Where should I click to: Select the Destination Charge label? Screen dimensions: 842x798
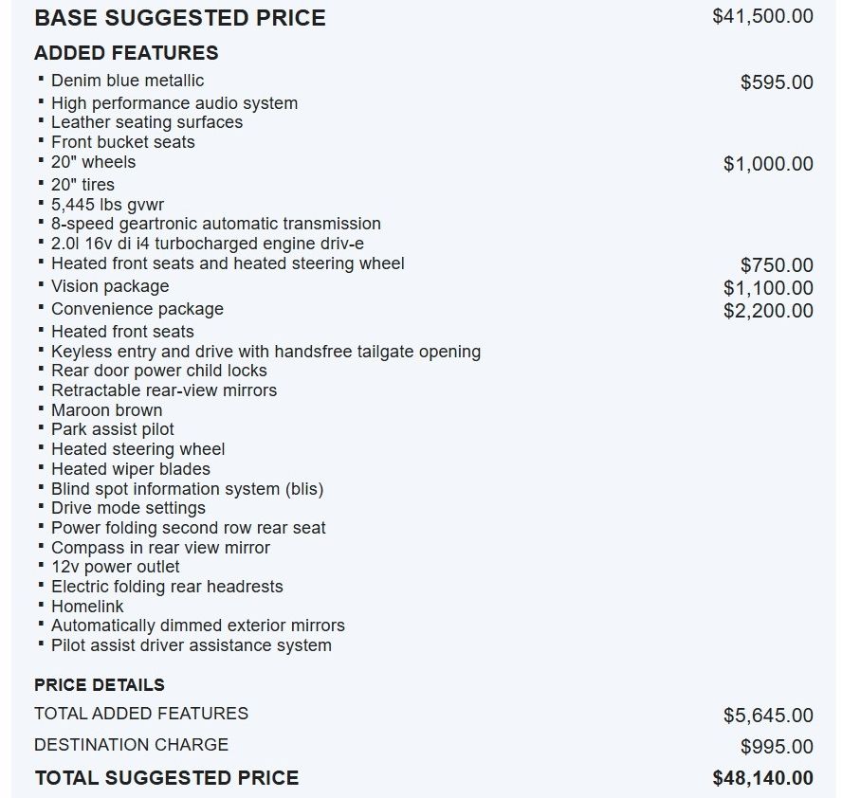pos(131,745)
